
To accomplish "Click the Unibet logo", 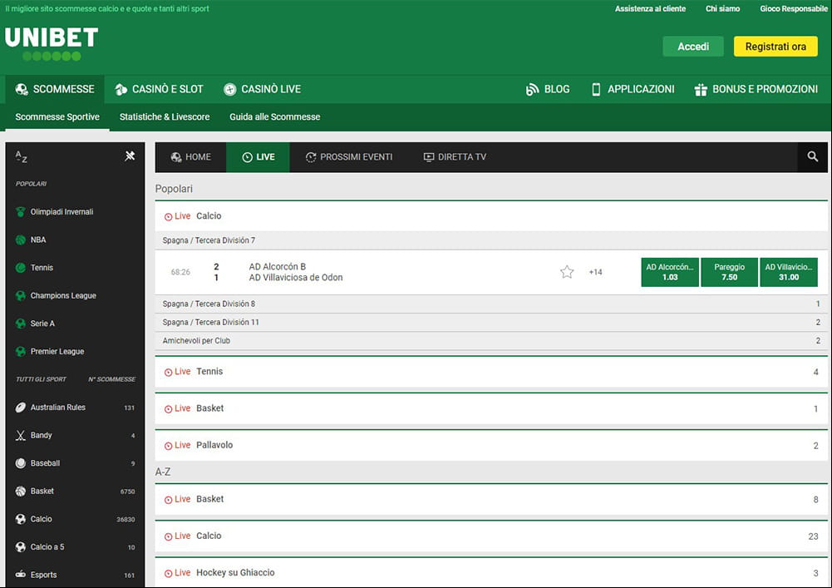I will (x=52, y=43).
